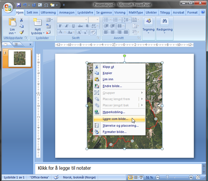Redo action in quick access toolbar
Viewport: 208px width, 181px height.
click(x=34, y=5)
